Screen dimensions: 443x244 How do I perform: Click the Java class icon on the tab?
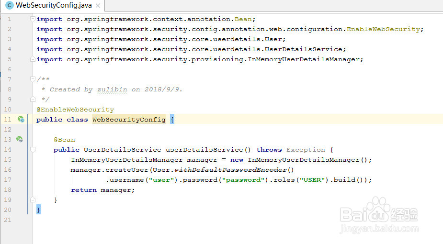pyautogui.click(x=9, y=5)
